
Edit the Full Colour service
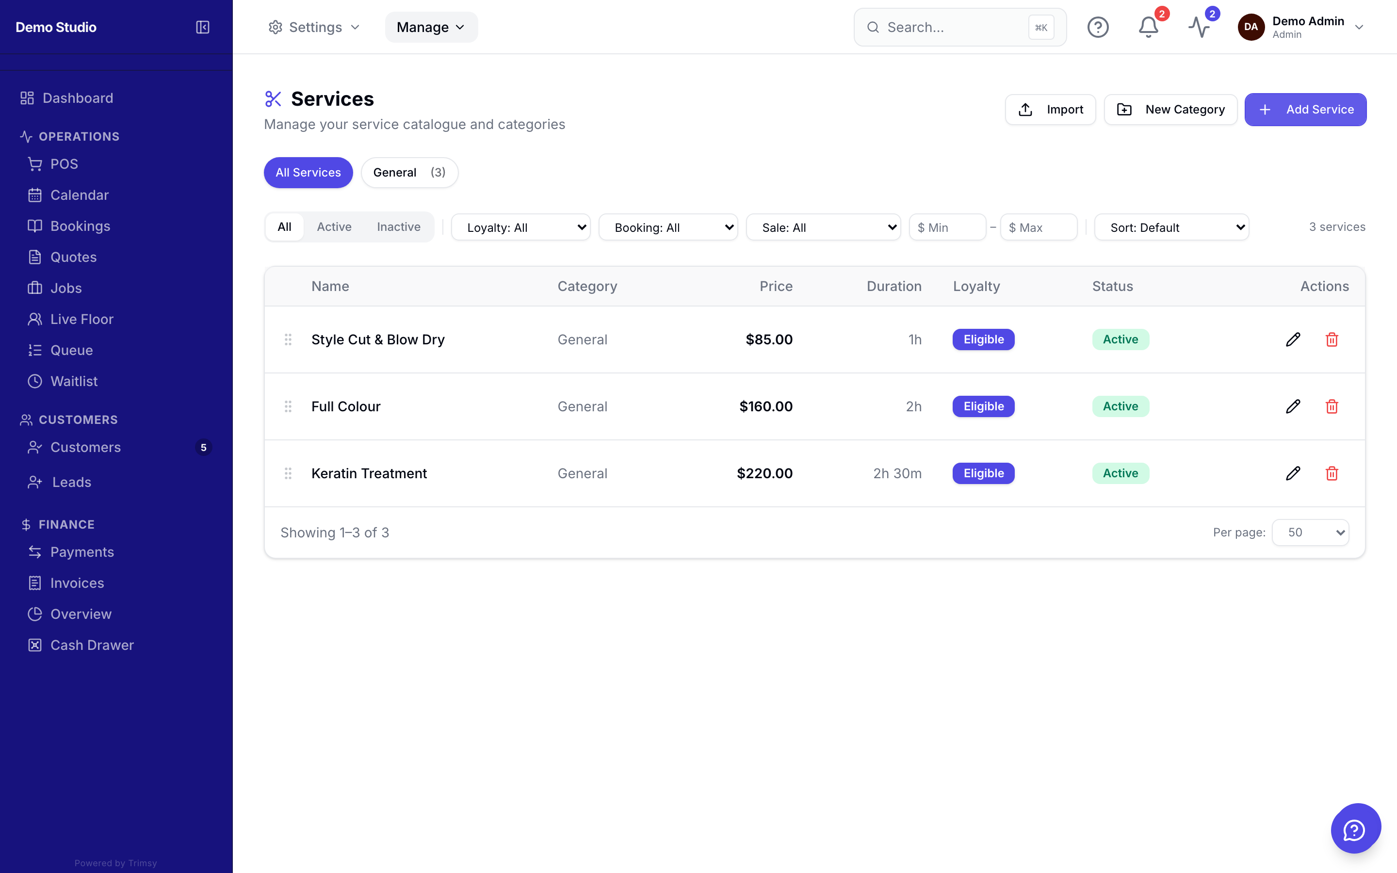click(x=1293, y=406)
